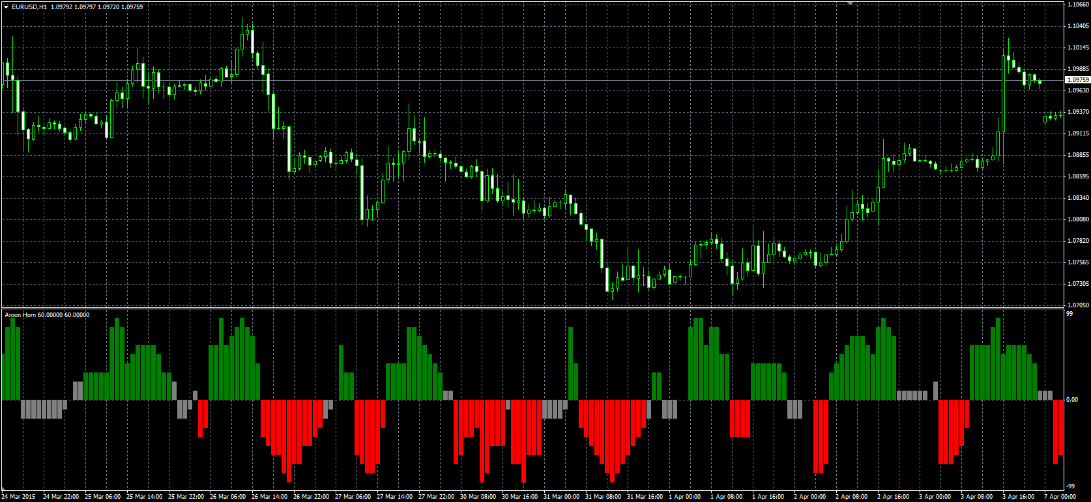The width and height of the screenshot is (1091, 502).
Task: Click the gray chart shift marker at top edge
Action: pos(850,3)
